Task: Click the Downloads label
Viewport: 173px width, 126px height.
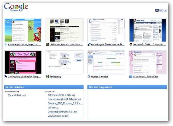Action: (x=50, y=92)
